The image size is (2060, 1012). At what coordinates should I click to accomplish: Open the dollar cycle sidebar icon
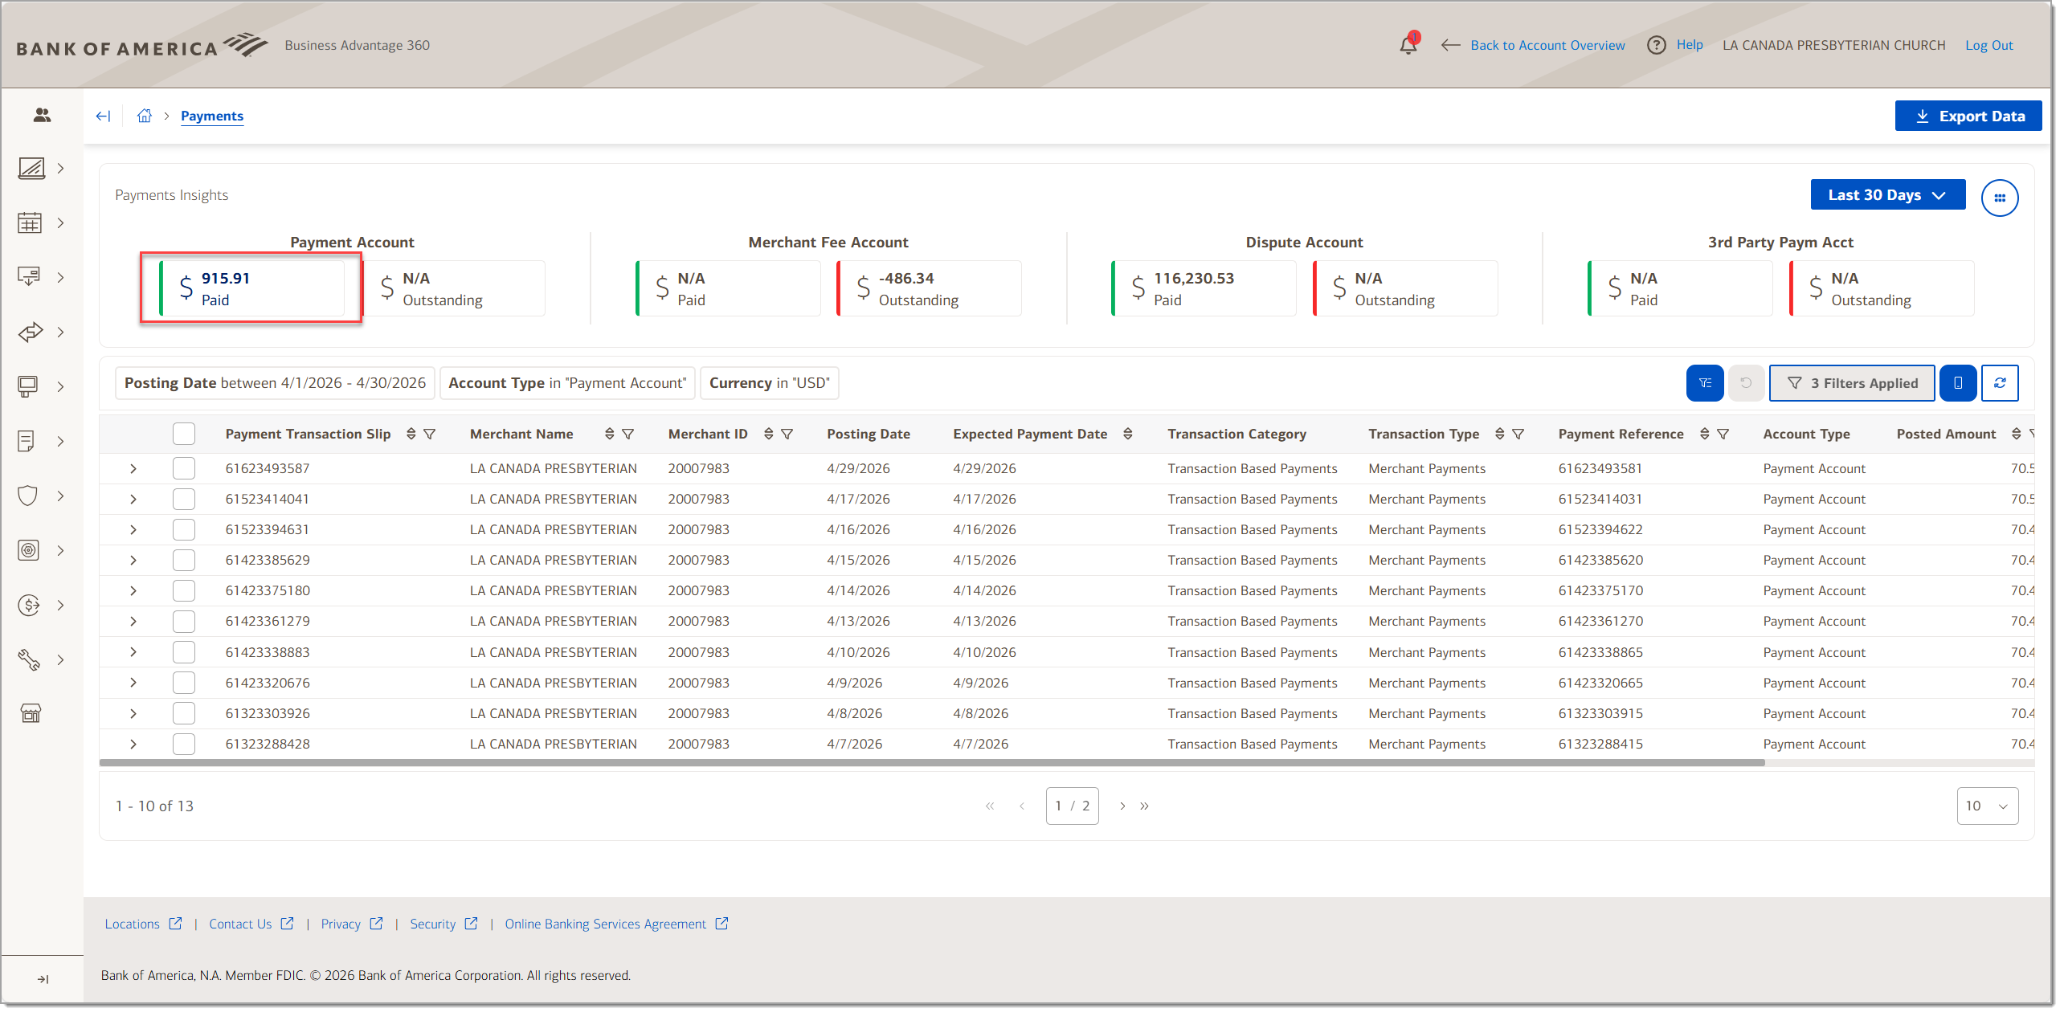point(29,605)
